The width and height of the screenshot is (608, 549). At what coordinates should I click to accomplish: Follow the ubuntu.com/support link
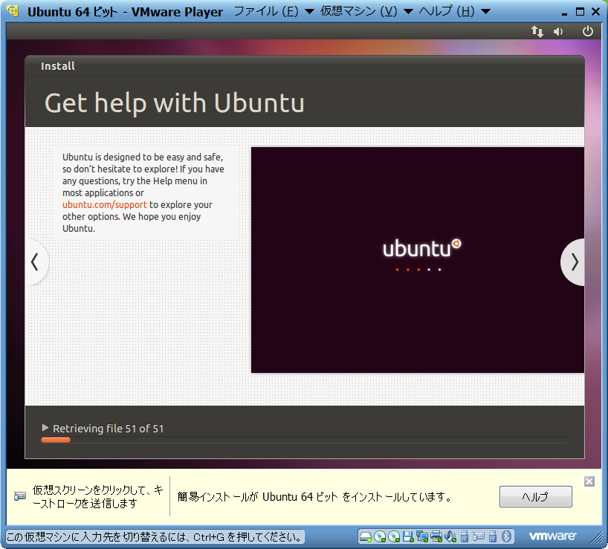(105, 204)
